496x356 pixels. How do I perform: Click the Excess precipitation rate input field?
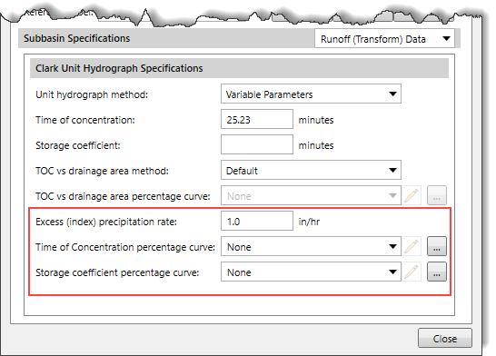coord(257,221)
